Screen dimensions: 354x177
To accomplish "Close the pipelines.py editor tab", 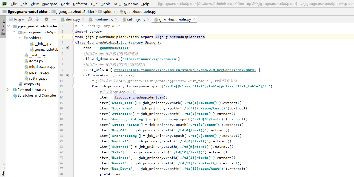I will tap(116, 19).
